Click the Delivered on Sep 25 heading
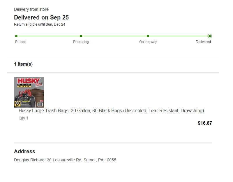Image resolution: width=233 pixels, height=182 pixels. coord(41,17)
